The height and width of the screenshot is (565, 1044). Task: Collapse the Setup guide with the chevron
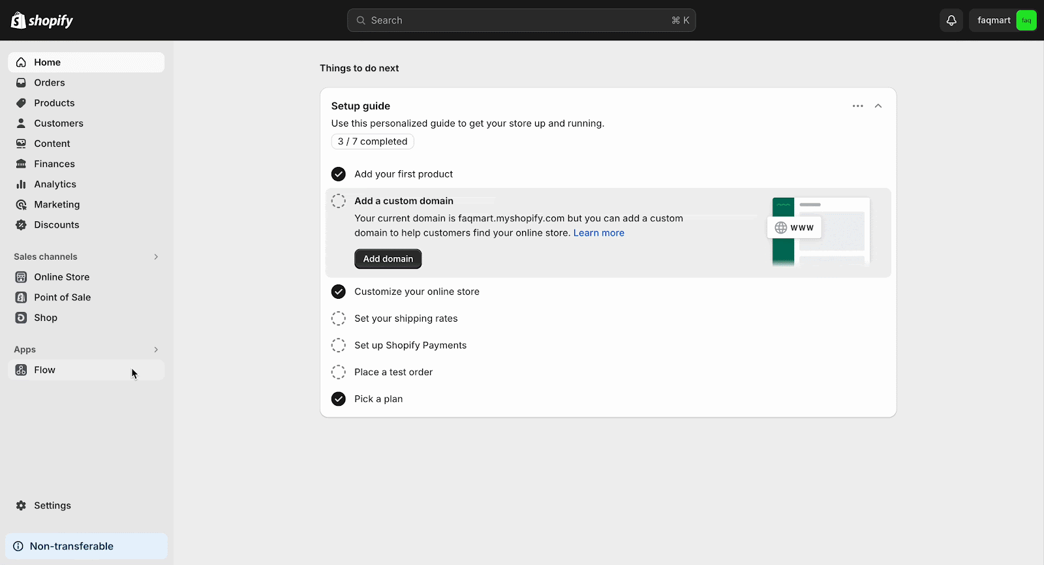pyautogui.click(x=878, y=106)
